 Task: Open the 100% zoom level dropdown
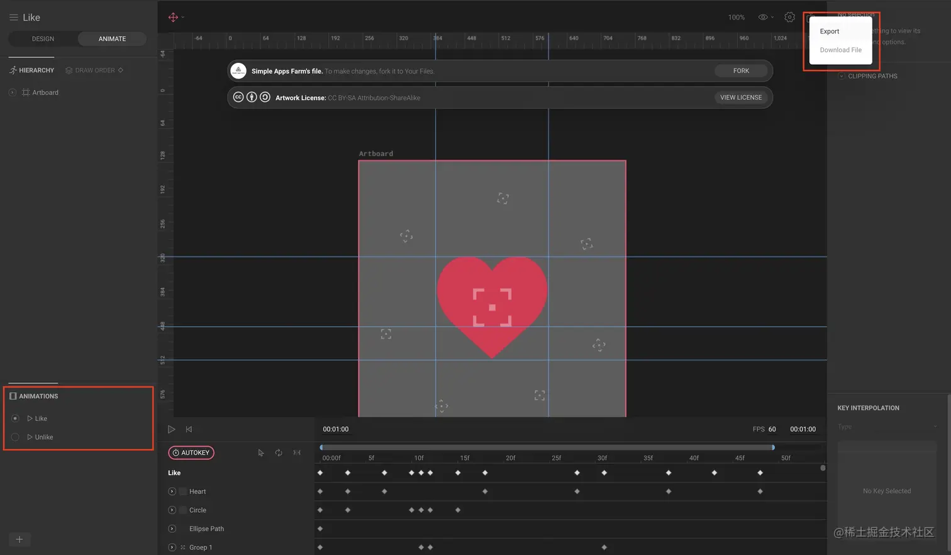(x=736, y=18)
